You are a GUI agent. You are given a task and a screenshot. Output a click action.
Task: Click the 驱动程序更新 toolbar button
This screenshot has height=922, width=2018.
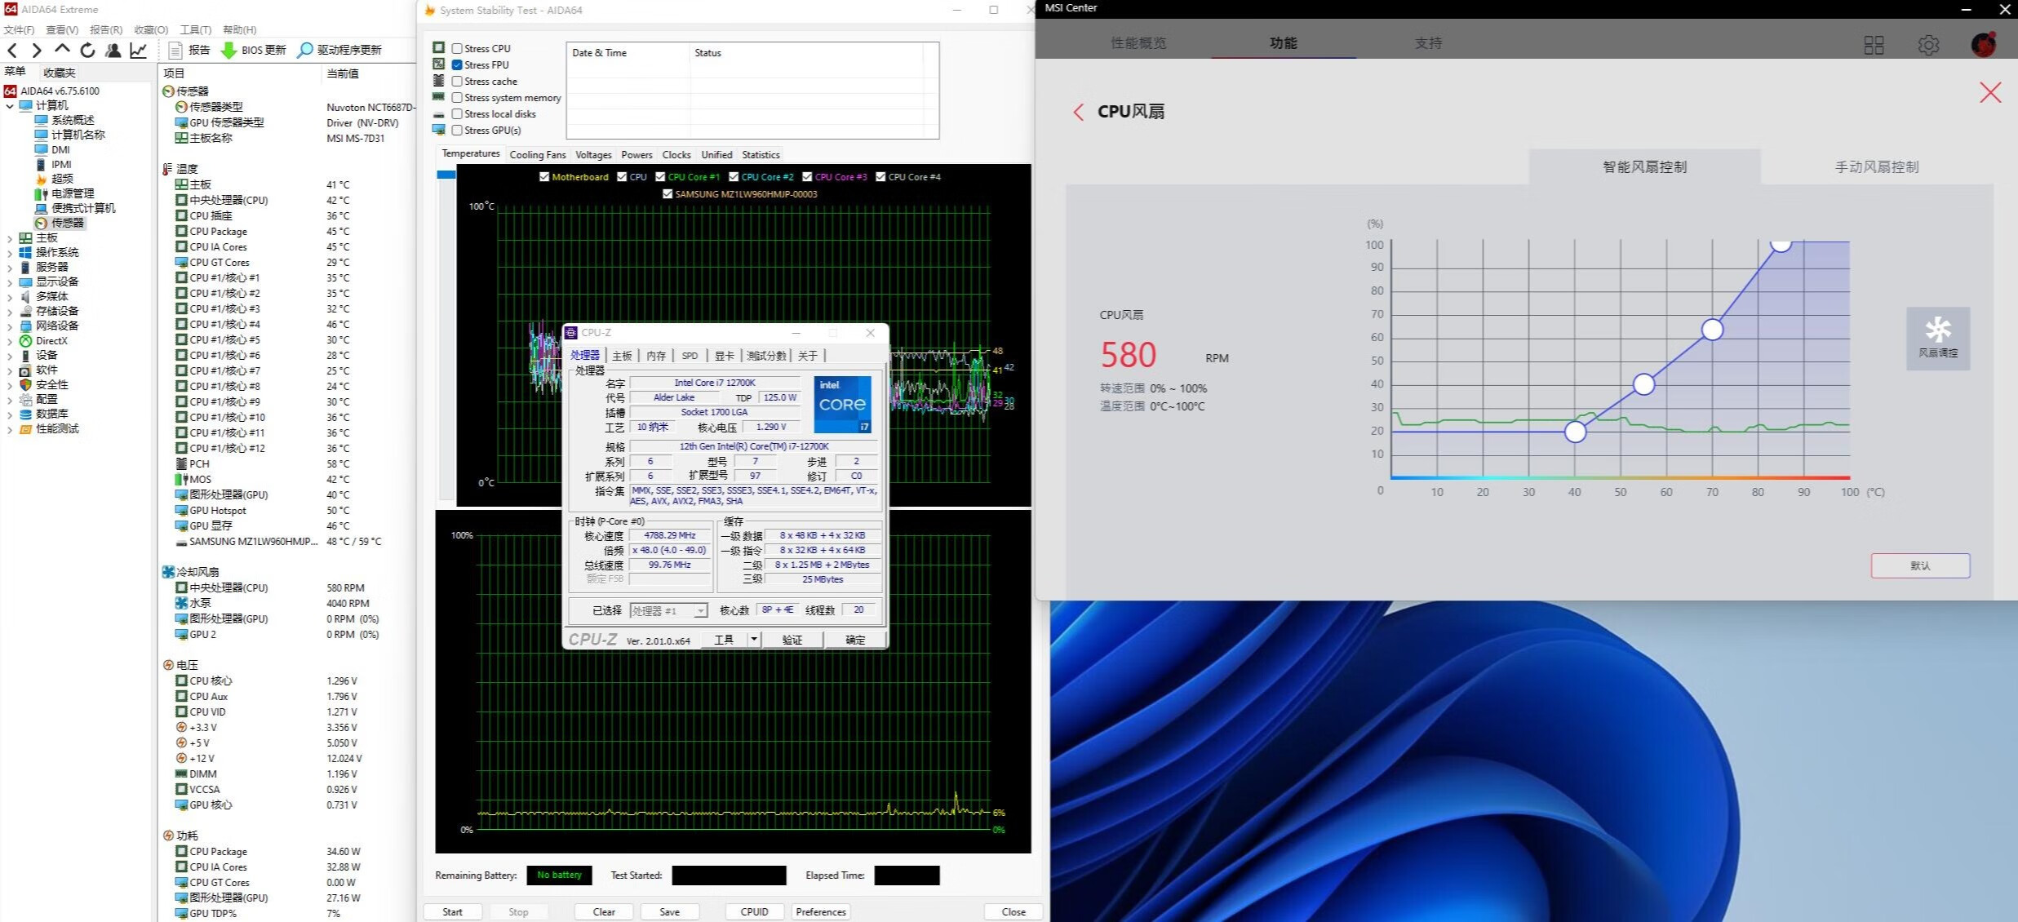coord(339,51)
